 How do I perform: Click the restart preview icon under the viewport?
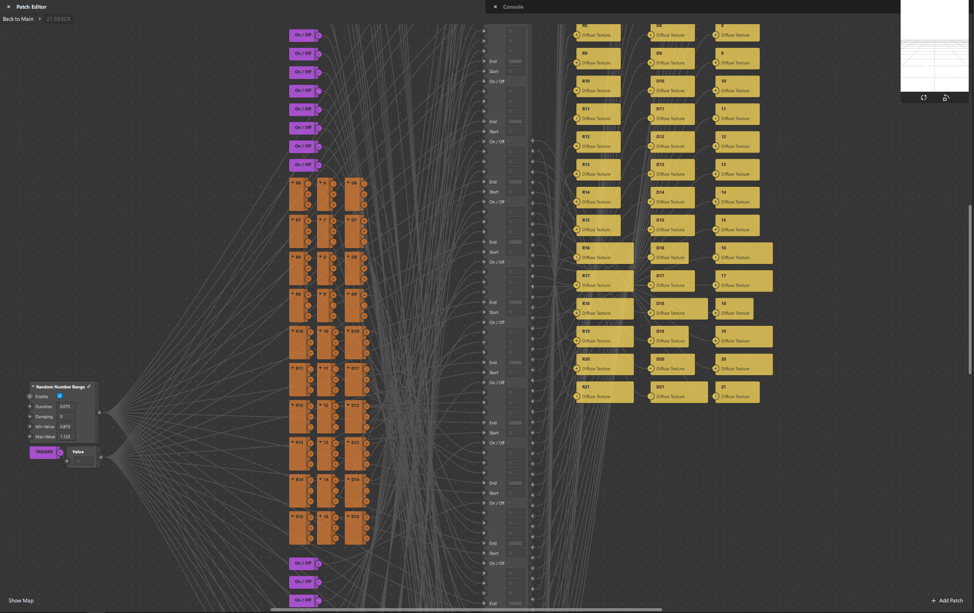(x=923, y=98)
